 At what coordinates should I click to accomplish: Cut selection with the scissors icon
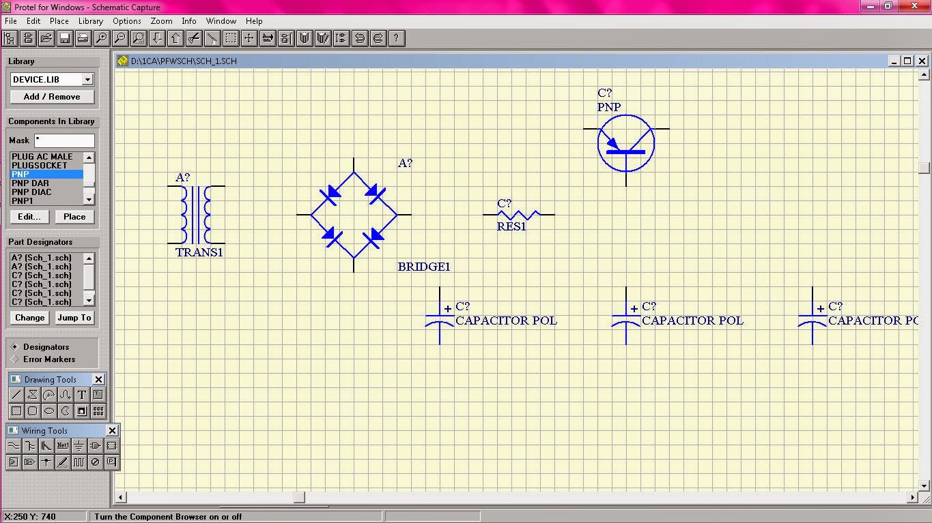194,38
